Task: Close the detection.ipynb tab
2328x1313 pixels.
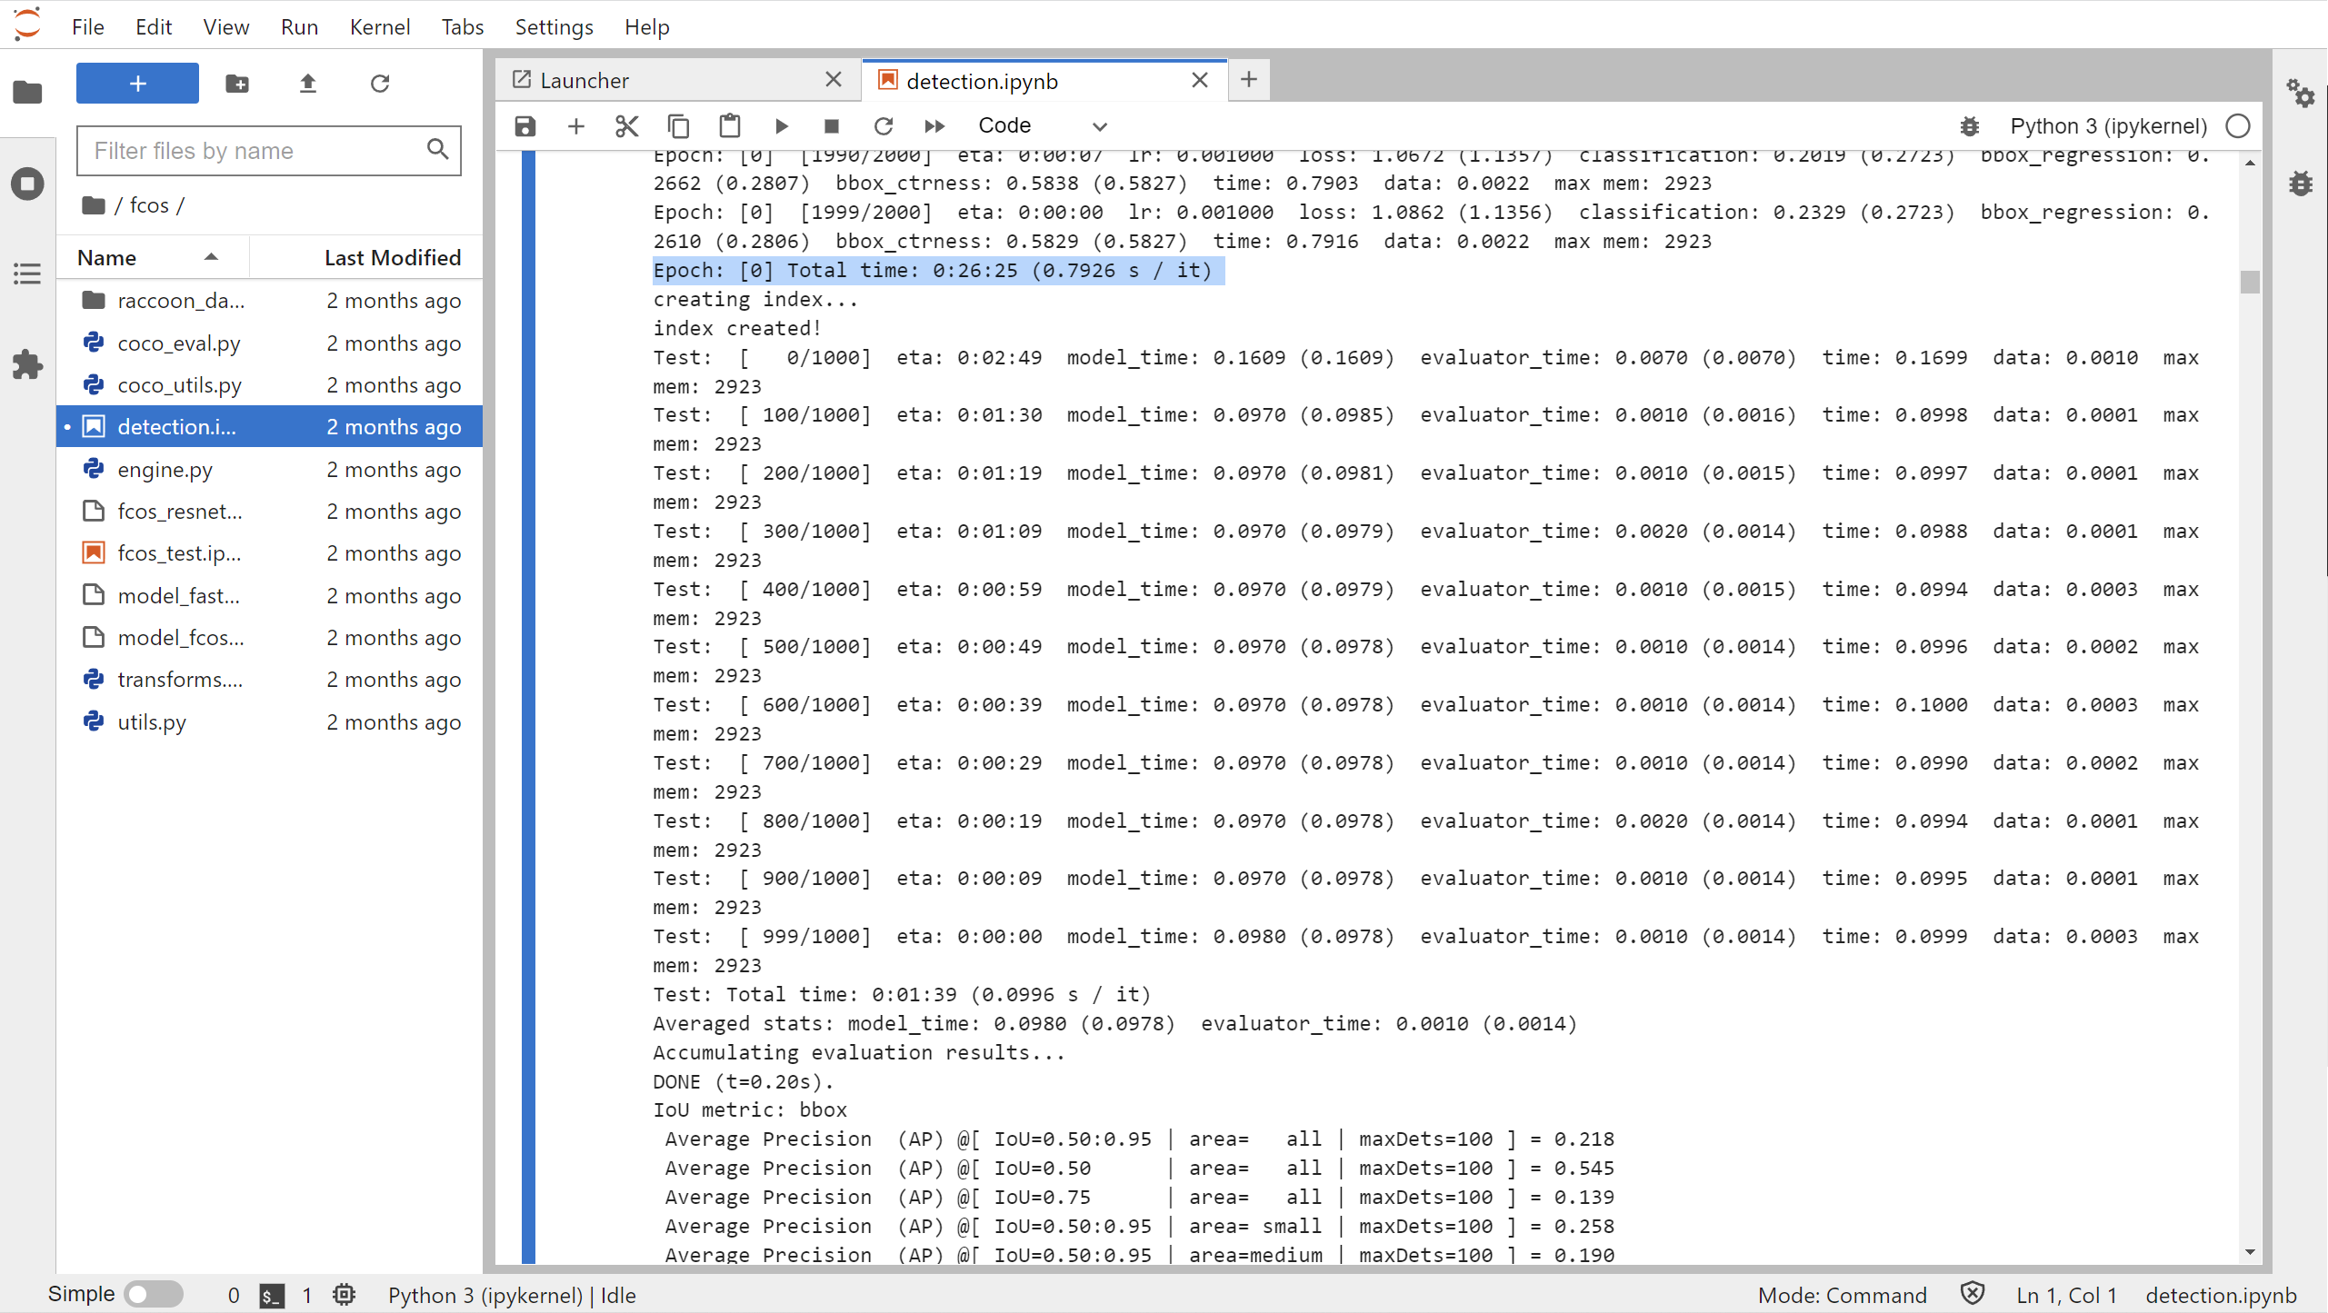Action: (x=1200, y=79)
